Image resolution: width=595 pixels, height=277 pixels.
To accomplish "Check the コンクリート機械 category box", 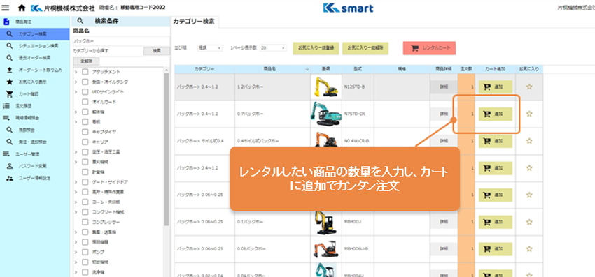I will point(85,212).
